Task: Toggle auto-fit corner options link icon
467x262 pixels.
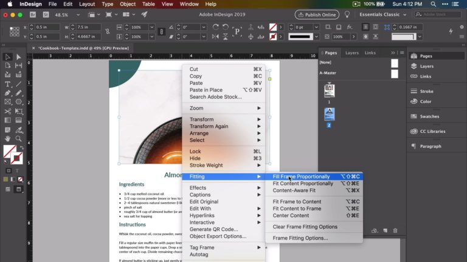Action: [x=387, y=27]
